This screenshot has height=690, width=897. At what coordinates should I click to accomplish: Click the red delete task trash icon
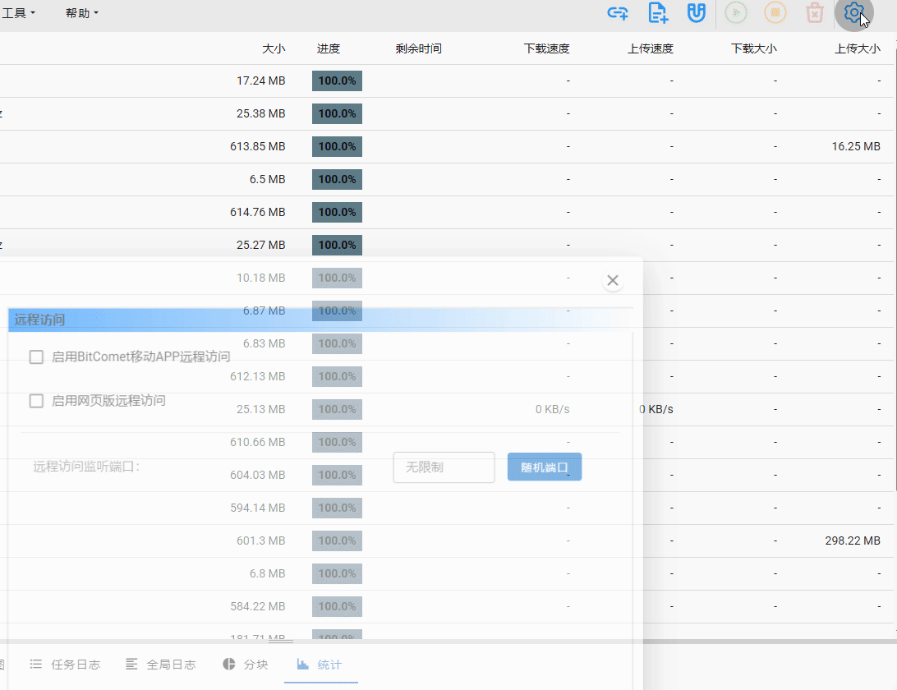814,13
